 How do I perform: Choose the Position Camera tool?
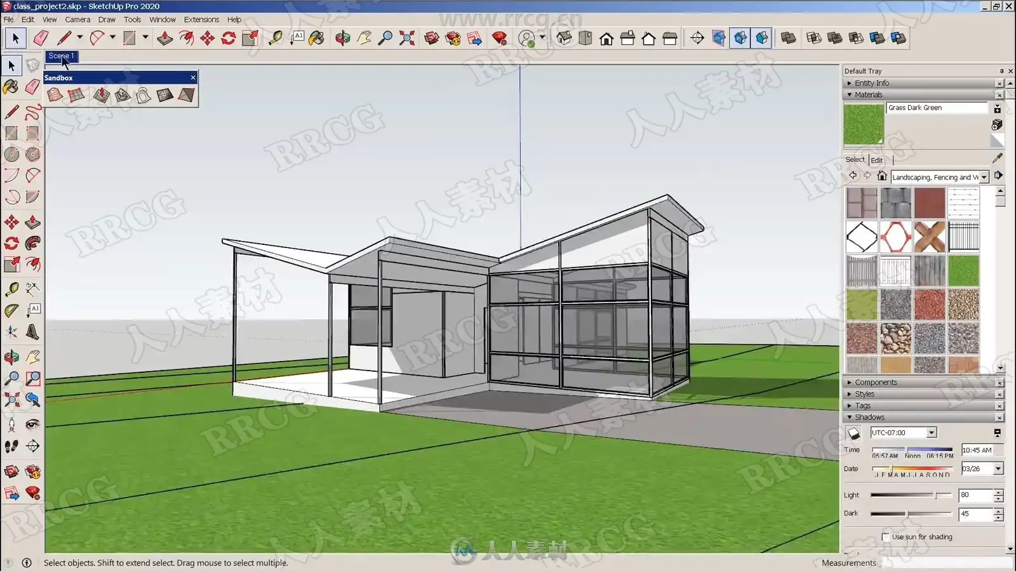tap(11, 424)
